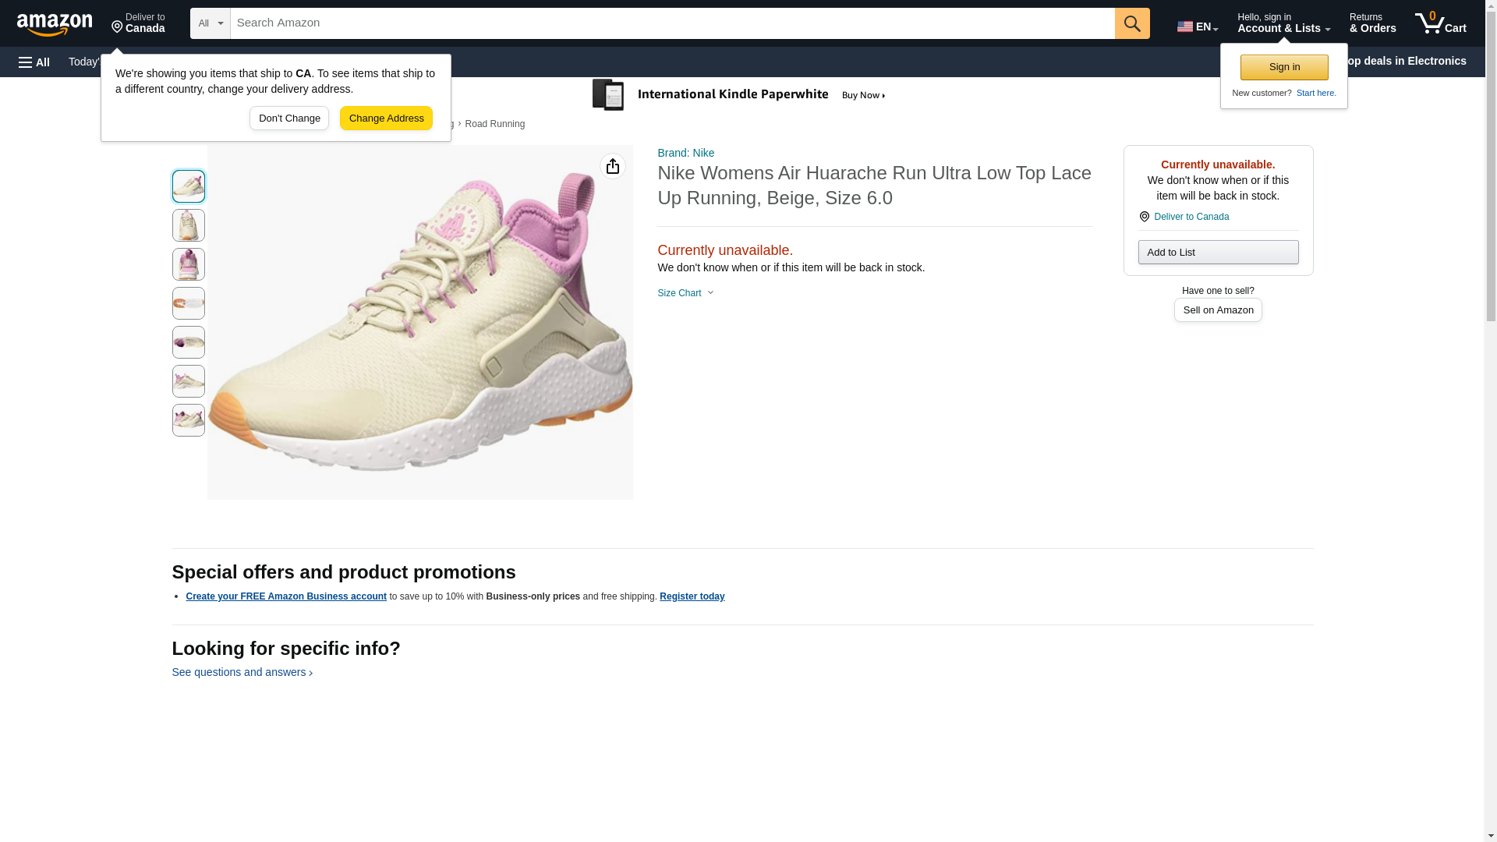This screenshot has width=1497, height=842.
Task: Click the International Kindle Paperwhite banner
Action: coord(739,95)
